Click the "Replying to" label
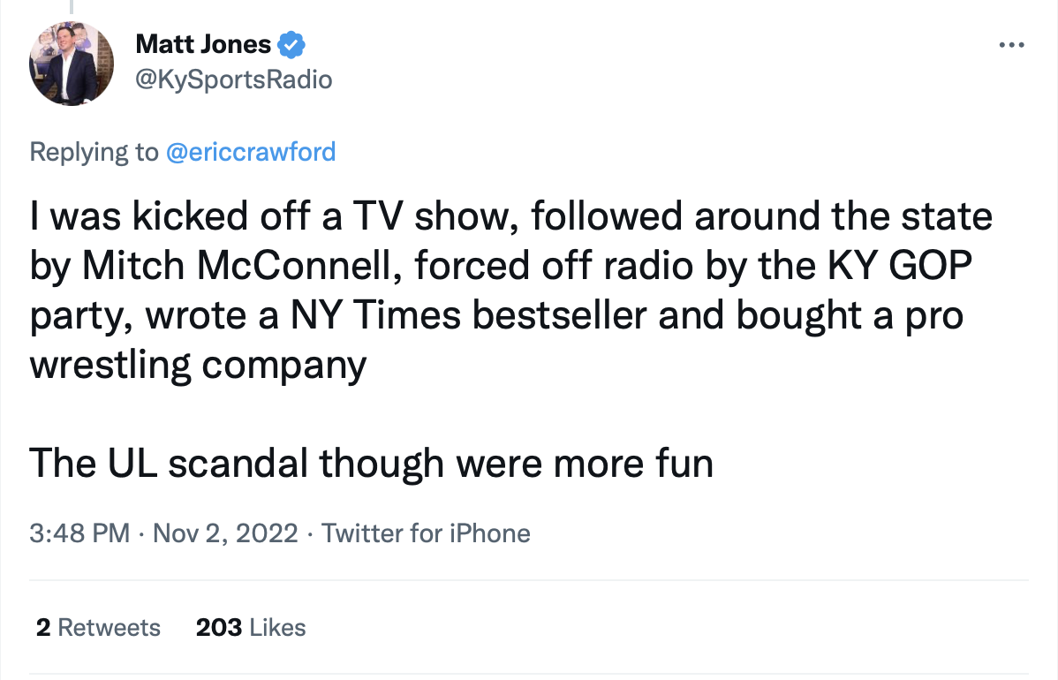The width and height of the screenshot is (1058, 680). [x=94, y=152]
